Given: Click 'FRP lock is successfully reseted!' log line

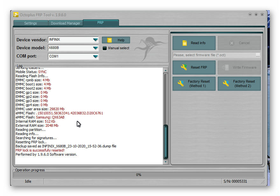Looking at the screenshot, I should [40, 150].
